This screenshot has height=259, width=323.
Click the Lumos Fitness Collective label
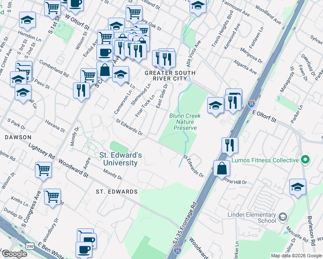tap(265, 160)
